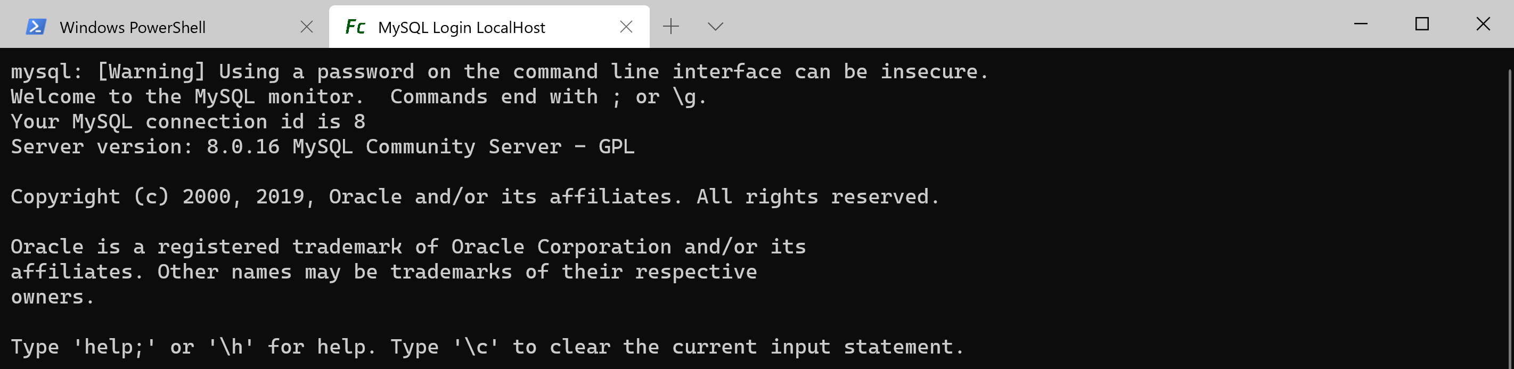Screen dimensions: 1514x369
Task: Open a new tab with plus icon
Action: [x=670, y=27]
